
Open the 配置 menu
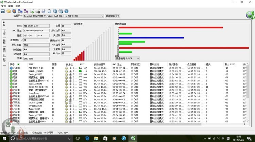(x=11, y=6)
